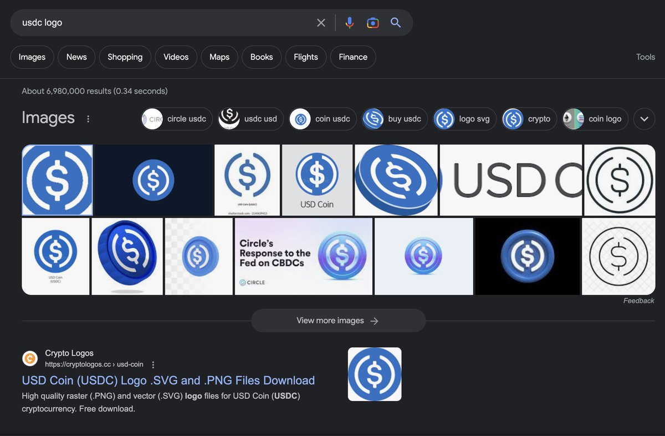Select the 'logo svg' filter chip

coord(465,119)
